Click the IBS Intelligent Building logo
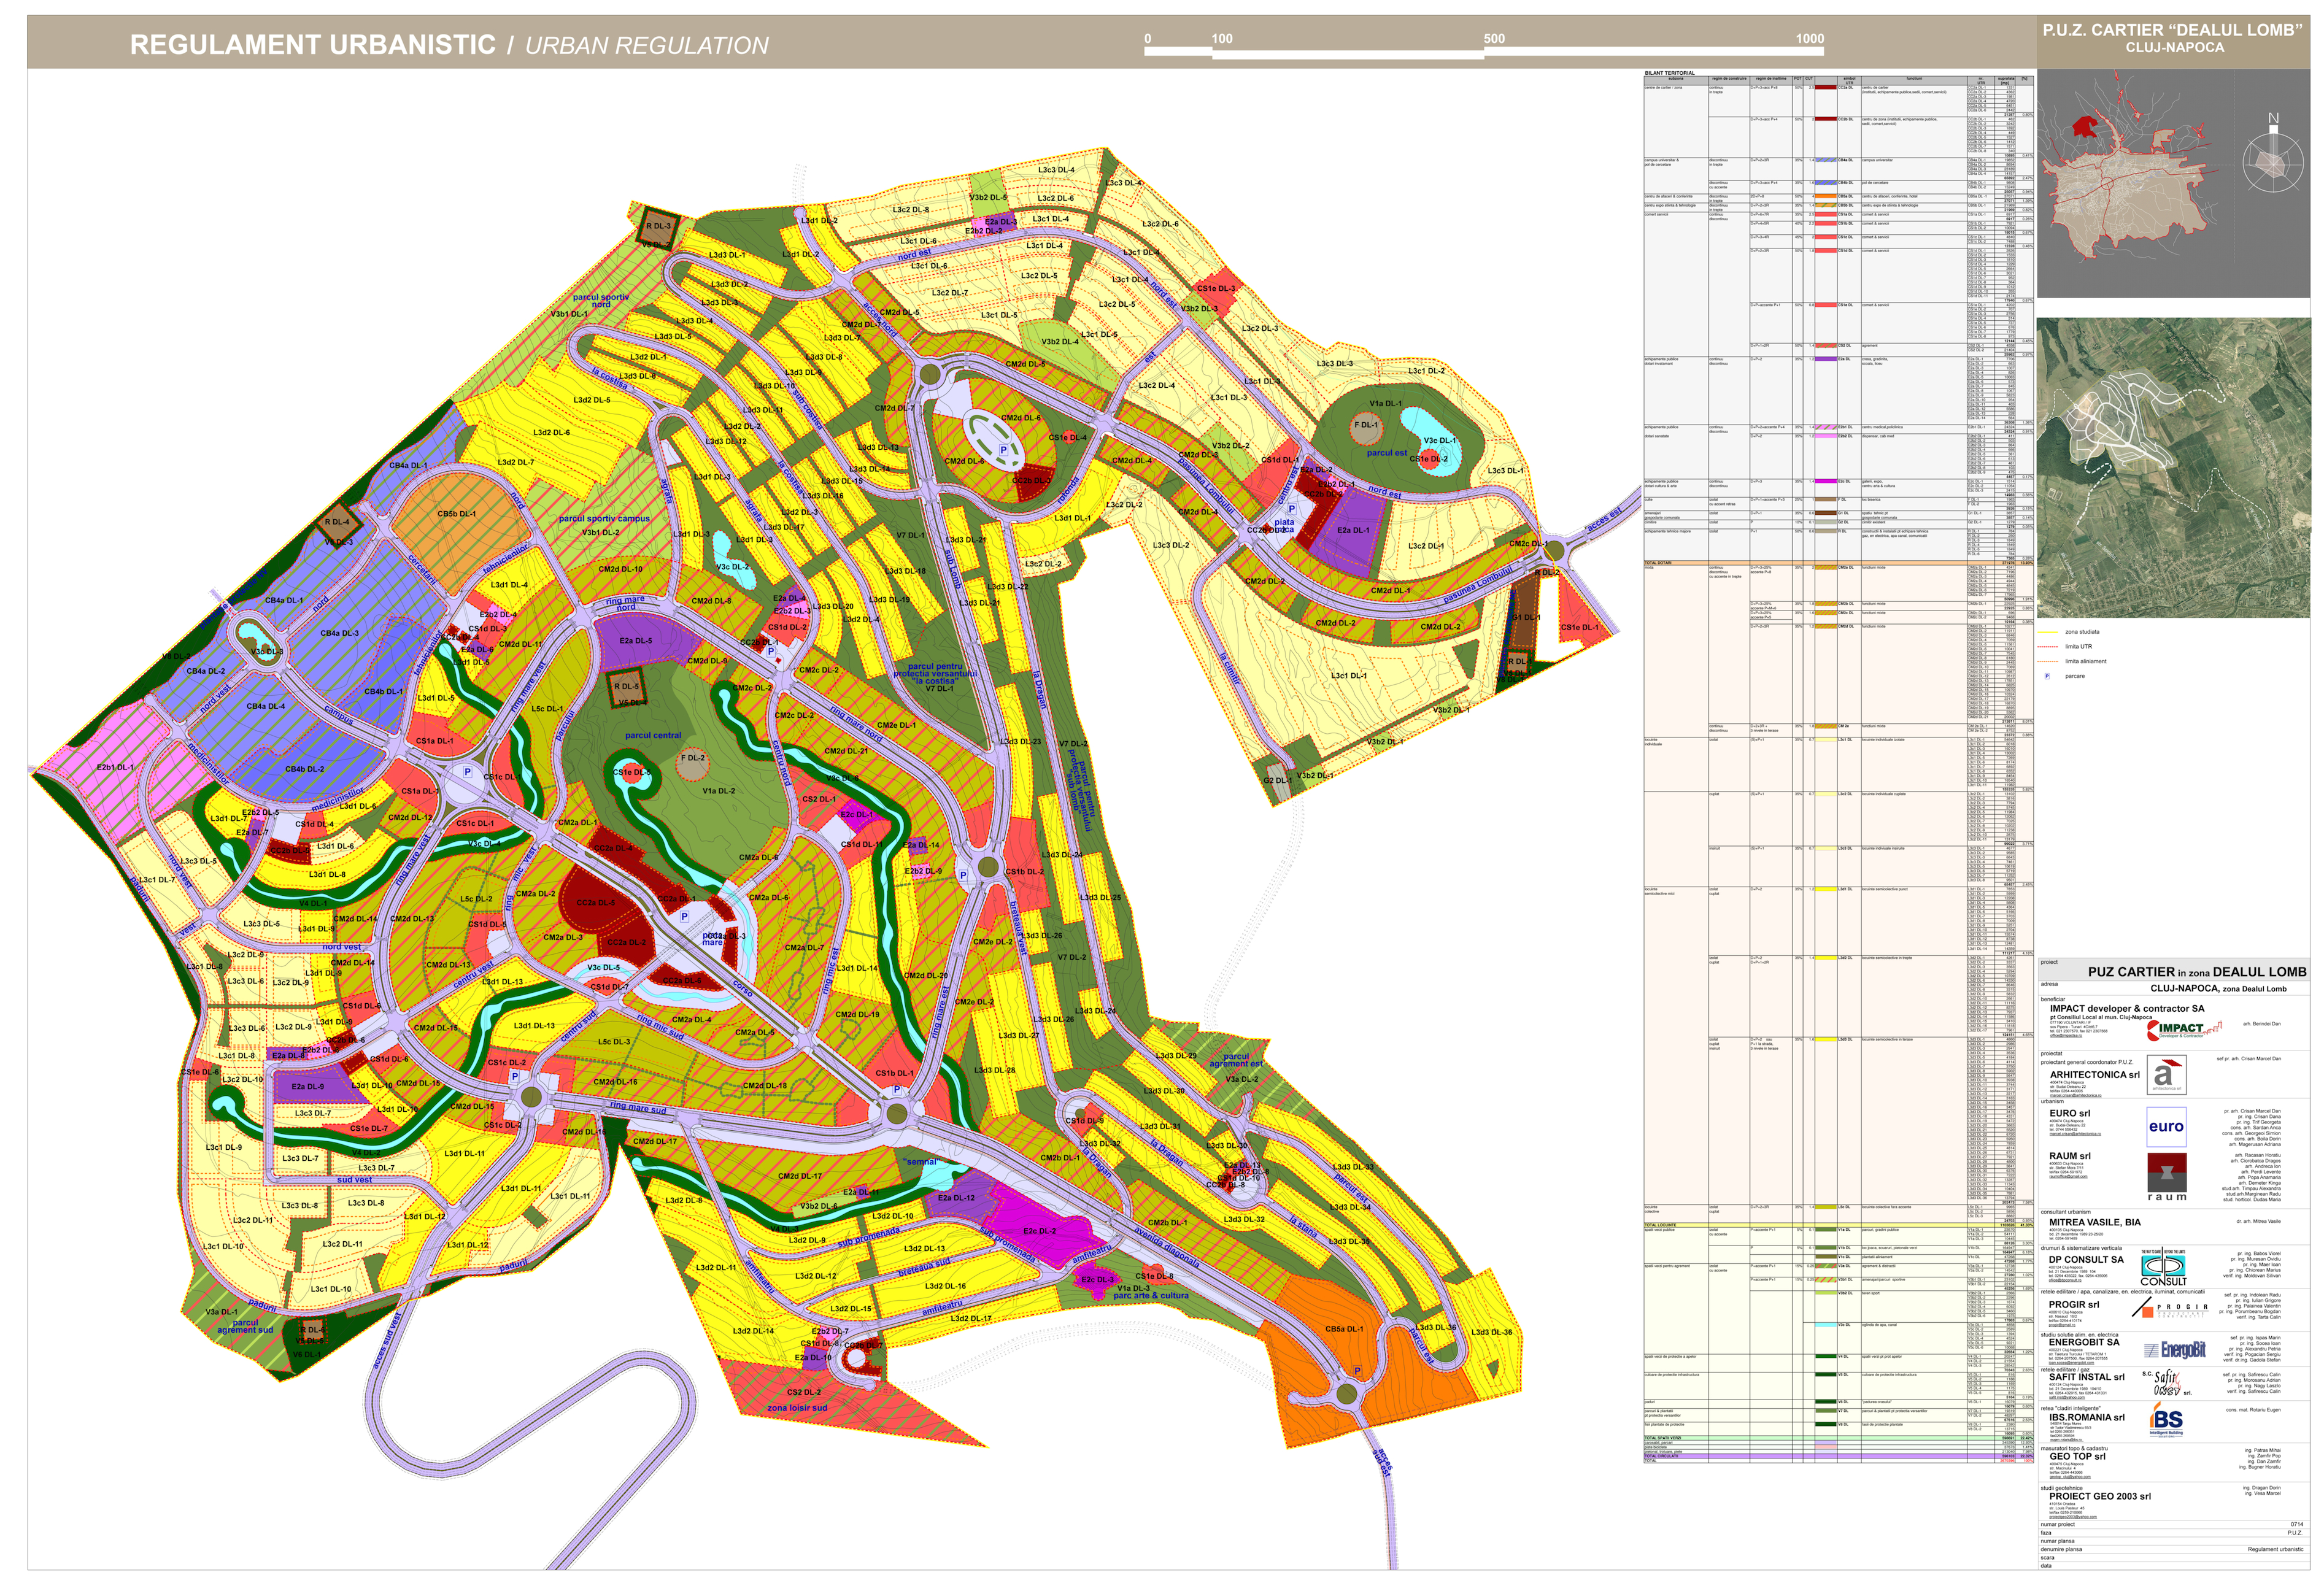 [2166, 1421]
